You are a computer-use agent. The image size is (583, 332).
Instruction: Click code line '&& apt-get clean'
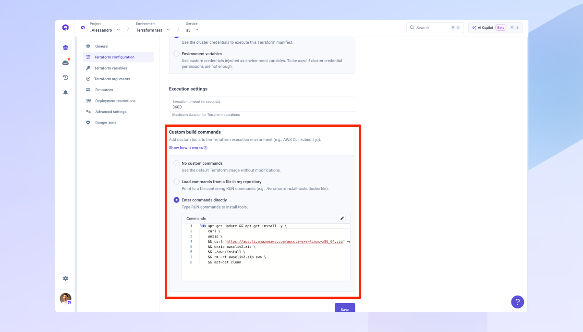(x=224, y=262)
